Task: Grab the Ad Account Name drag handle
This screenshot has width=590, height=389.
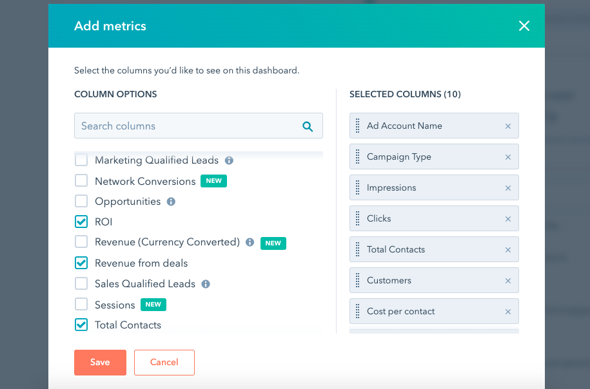Action: click(x=357, y=126)
